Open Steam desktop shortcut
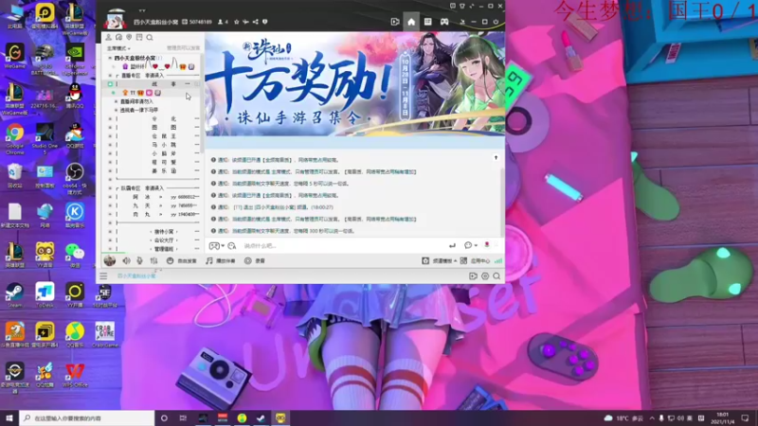This screenshot has width=758, height=426. point(14,295)
